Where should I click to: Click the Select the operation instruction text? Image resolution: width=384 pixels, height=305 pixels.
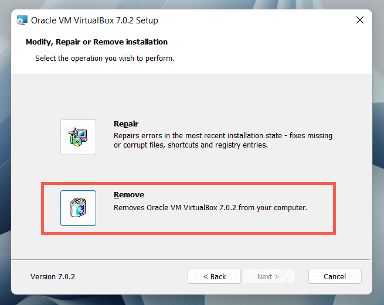tap(105, 59)
